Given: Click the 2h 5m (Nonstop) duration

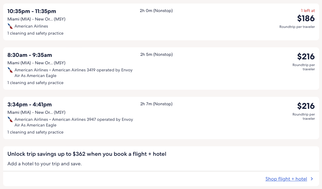Looking at the screenshot, I should [x=156, y=54].
